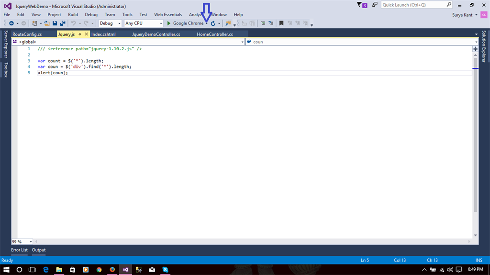Expand the Navigate Backward history dropdown
The image size is (490, 275).
tap(18, 23)
